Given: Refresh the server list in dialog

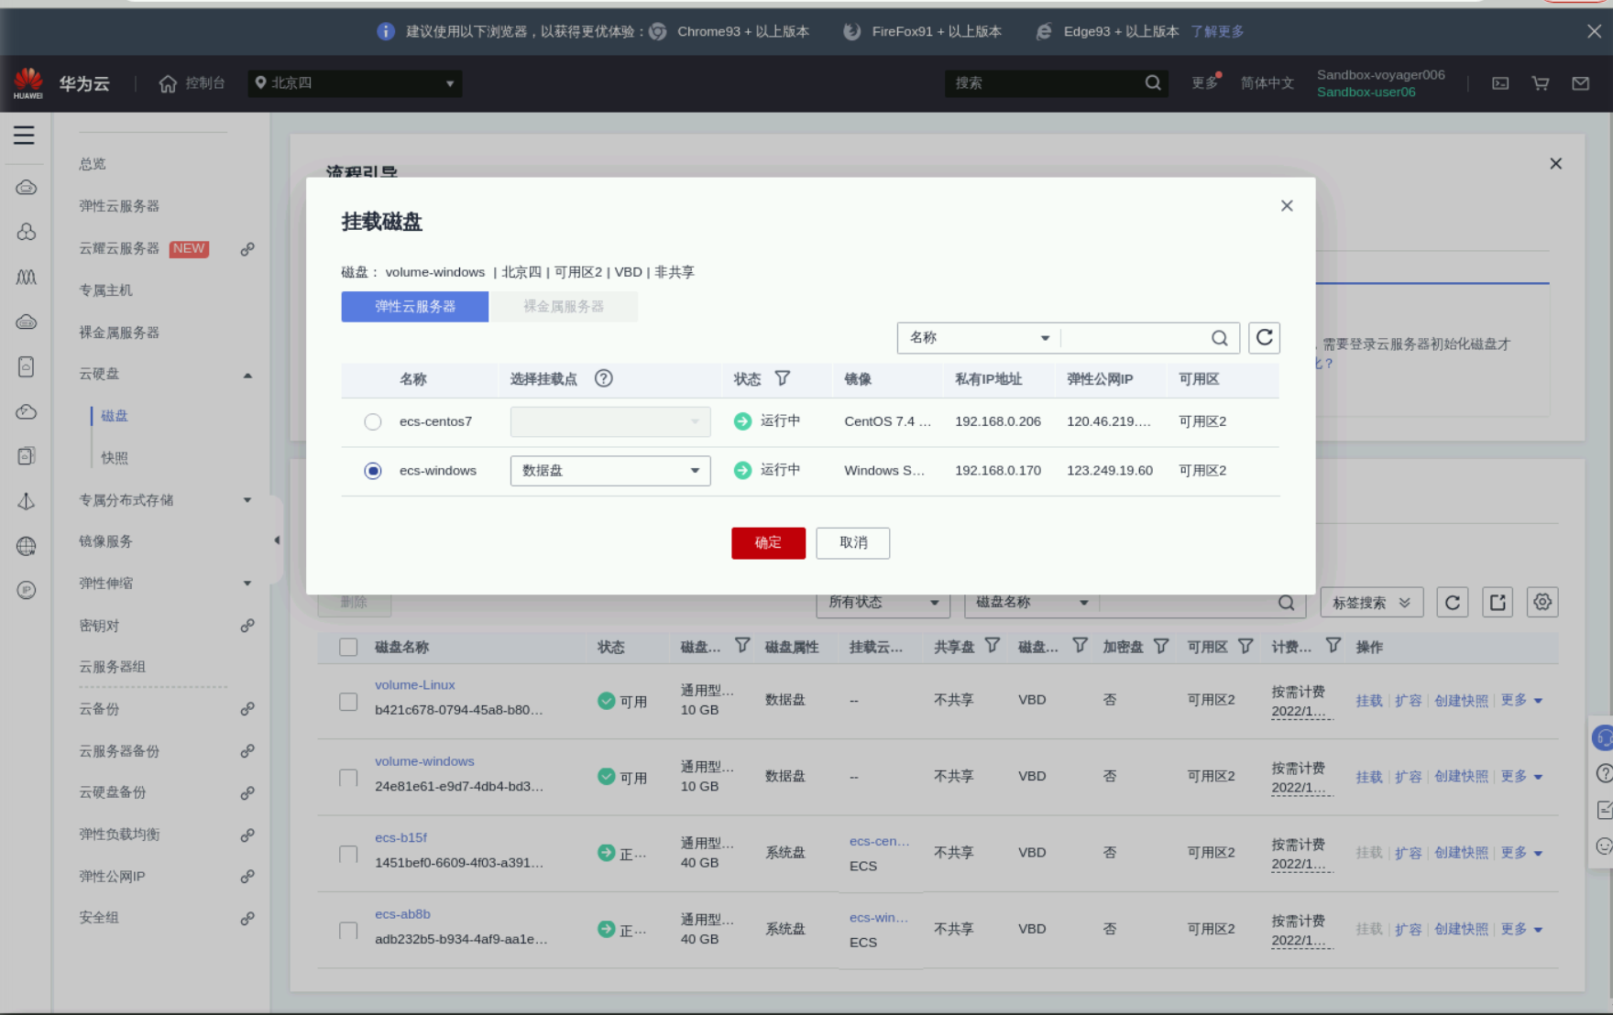Looking at the screenshot, I should pyautogui.click(x=1265, y=338).
